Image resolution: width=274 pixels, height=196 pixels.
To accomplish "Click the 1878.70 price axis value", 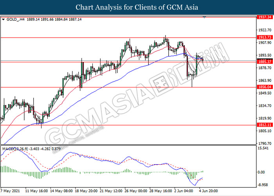I will point(265,68).
